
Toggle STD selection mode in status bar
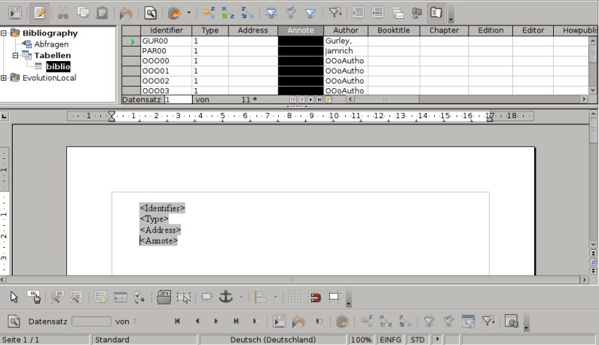417,340
